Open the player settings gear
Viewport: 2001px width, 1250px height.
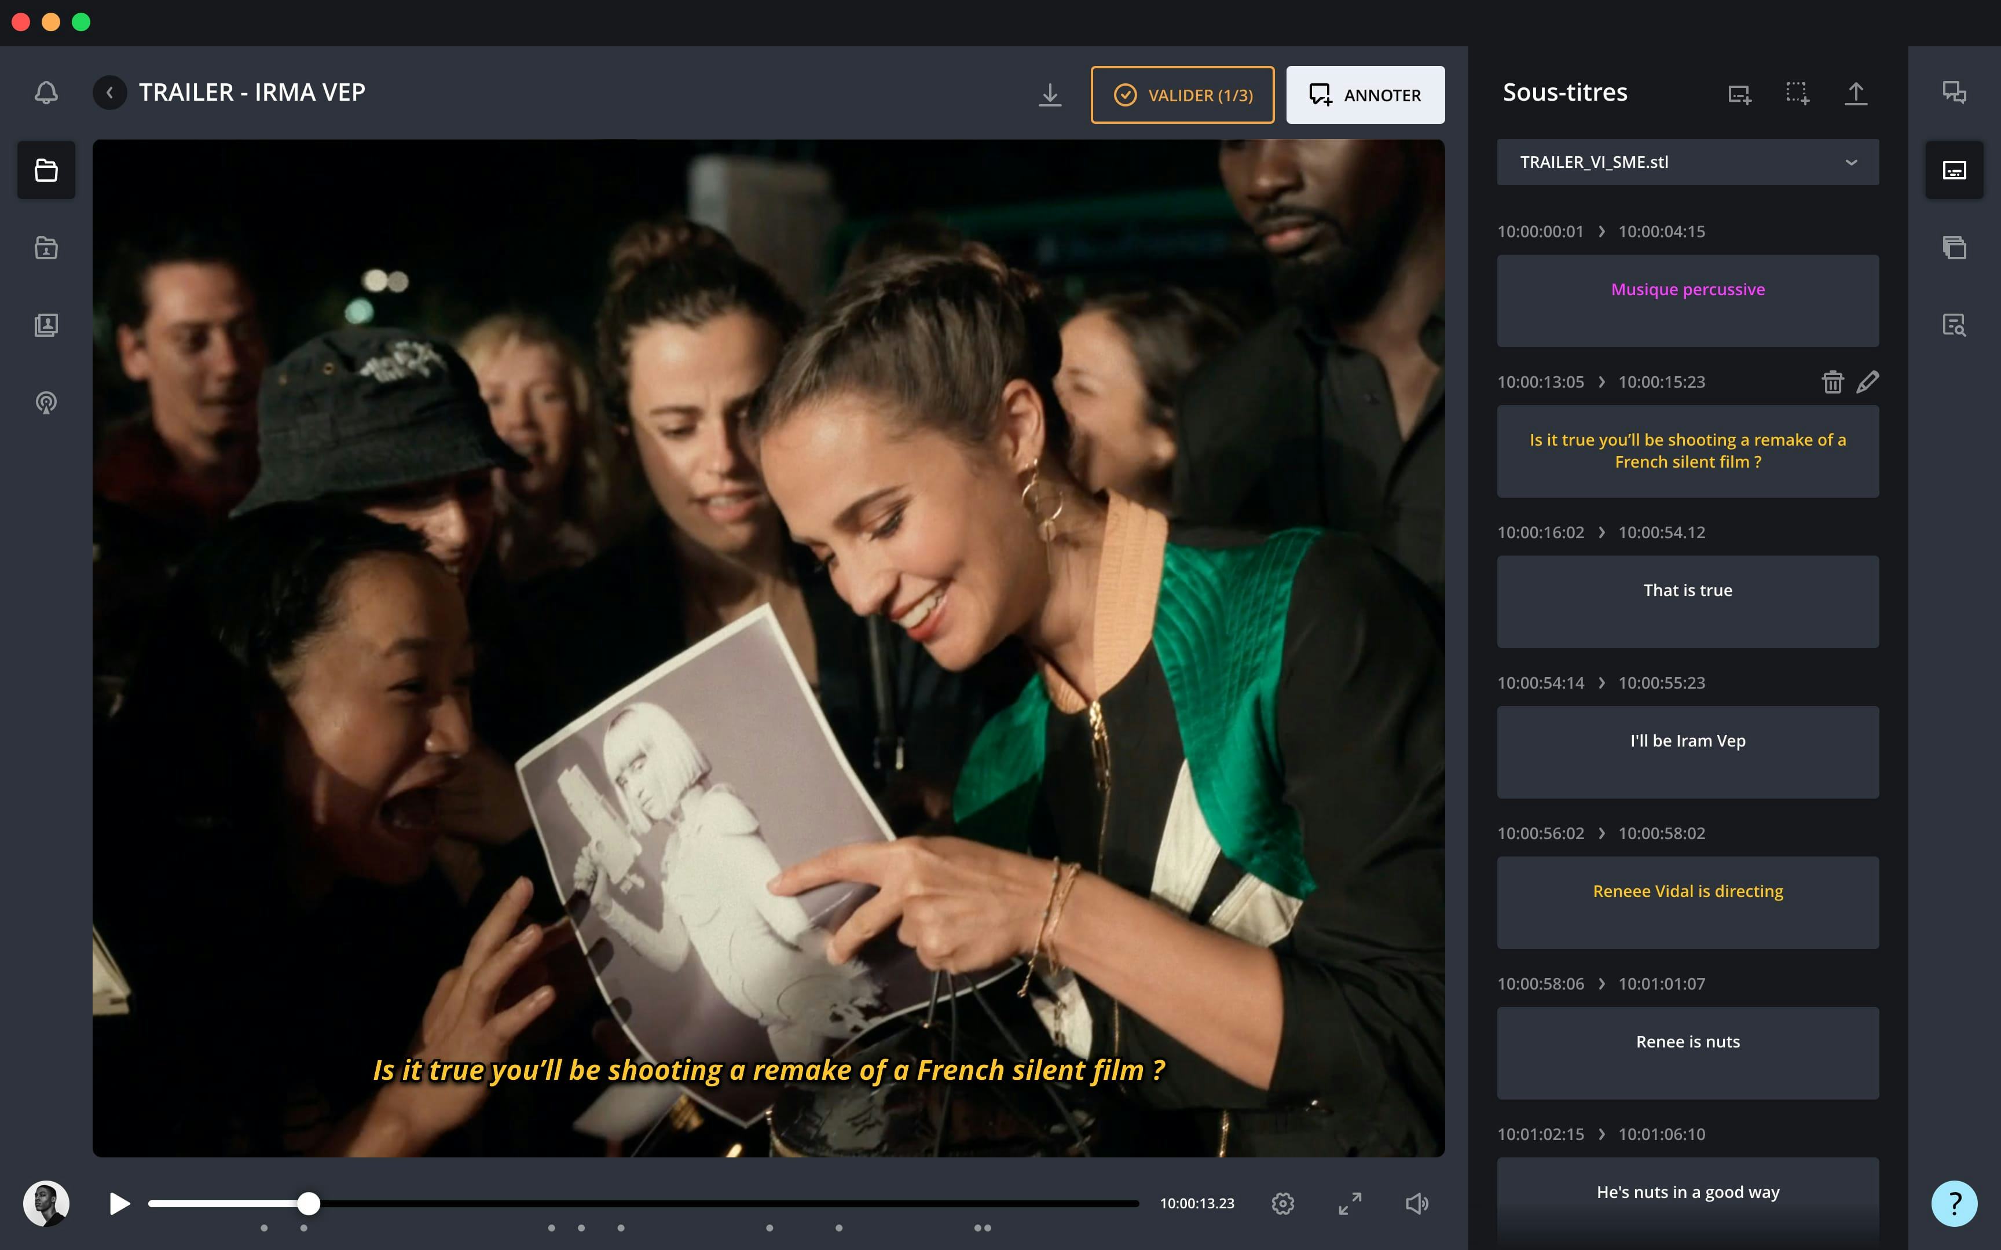(1282, 1204)
